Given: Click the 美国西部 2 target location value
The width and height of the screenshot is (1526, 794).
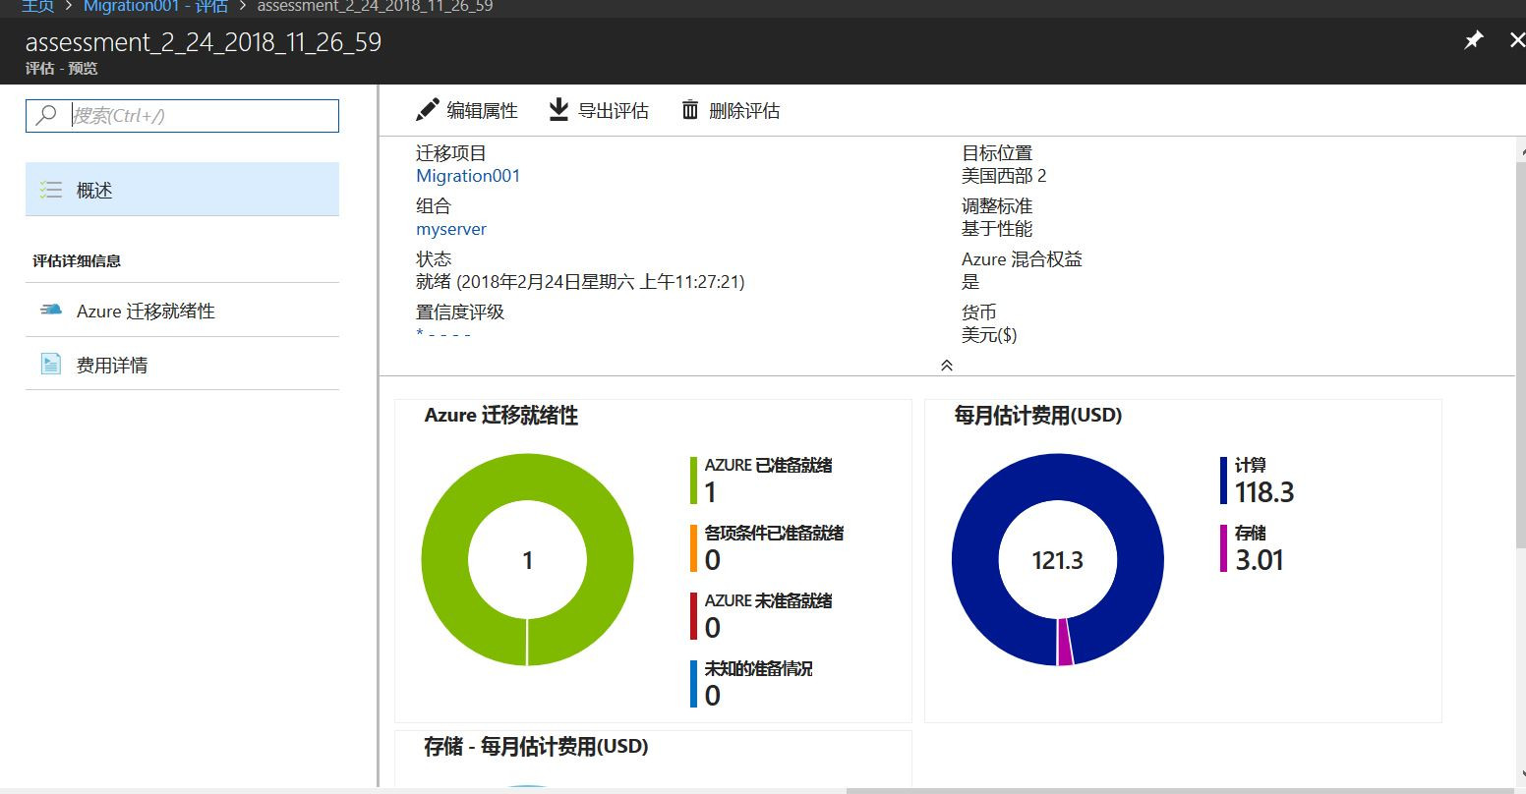Looking at the screenshot, I should click(1004, 176).
